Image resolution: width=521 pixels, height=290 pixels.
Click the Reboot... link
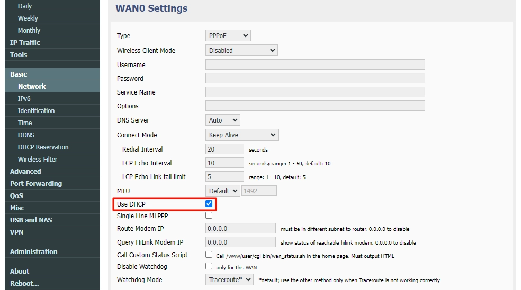click(x=24, y=284)
